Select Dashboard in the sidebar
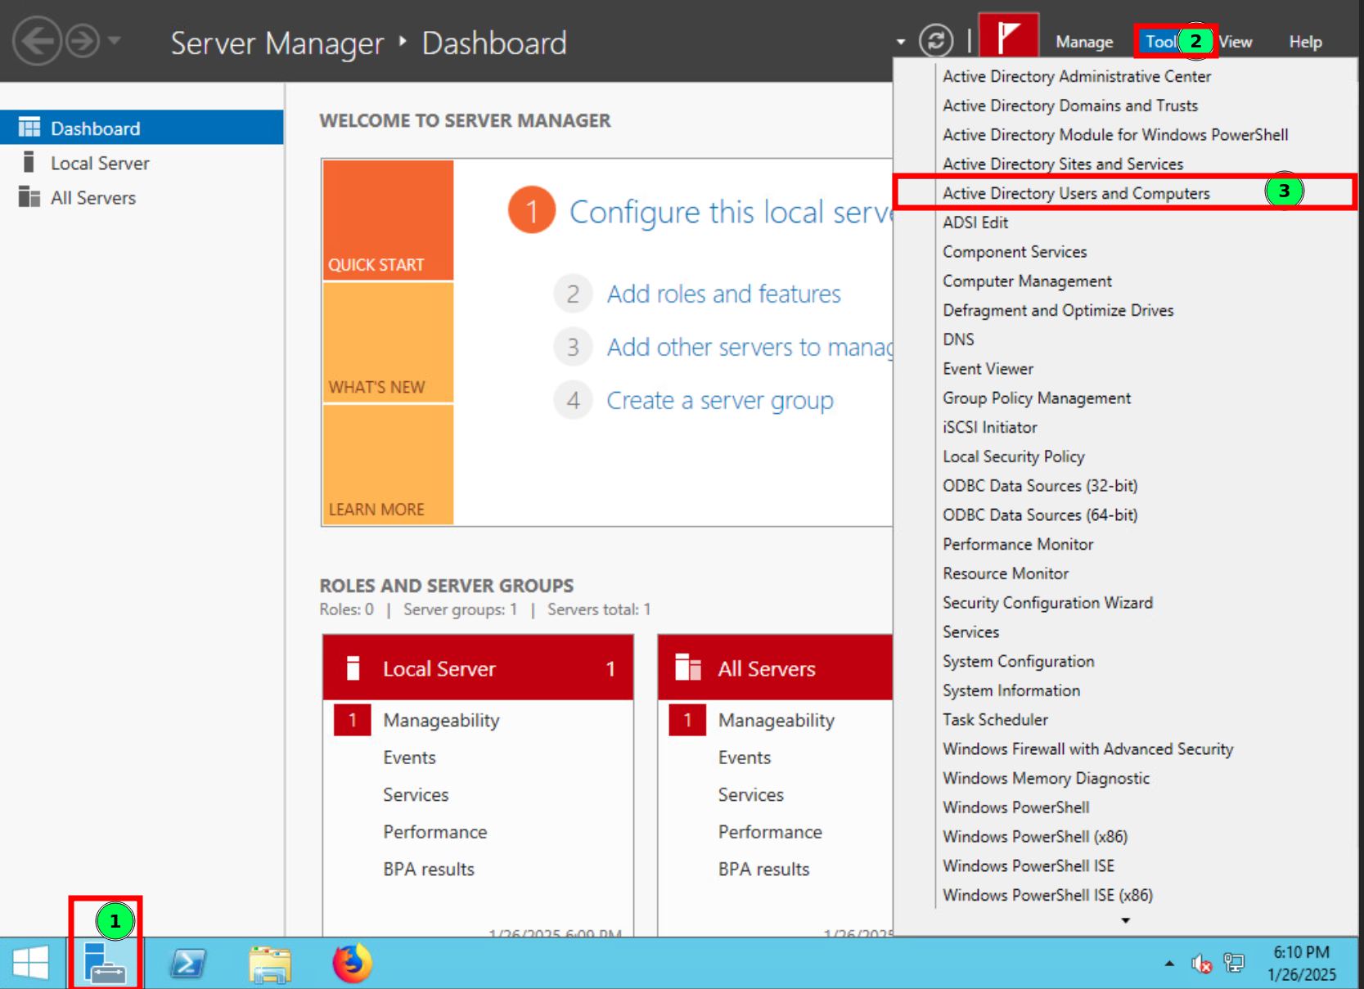1364x989 pixels. coord(142,128)
